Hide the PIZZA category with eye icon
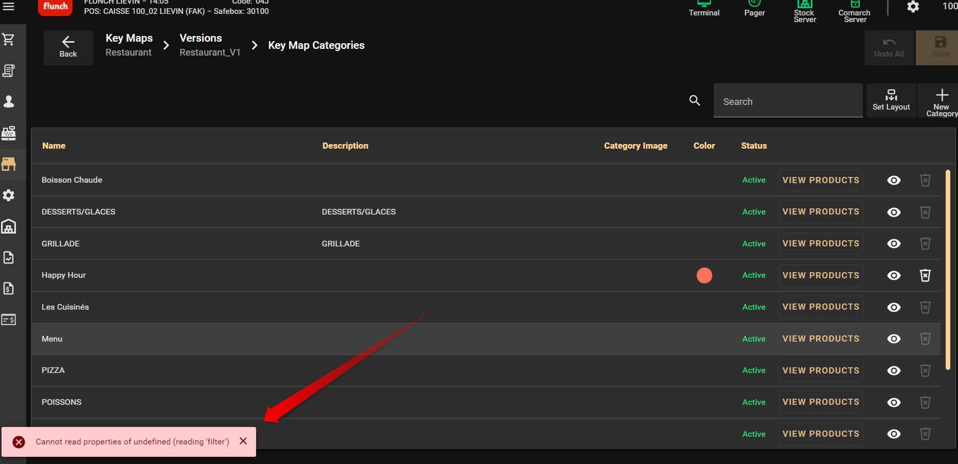The height and width of the screenshot is (464, 958). (894, 371)
